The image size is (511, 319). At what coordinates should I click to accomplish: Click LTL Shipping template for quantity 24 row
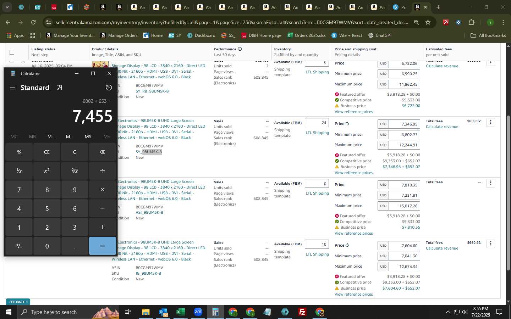(x=317, y=133)
